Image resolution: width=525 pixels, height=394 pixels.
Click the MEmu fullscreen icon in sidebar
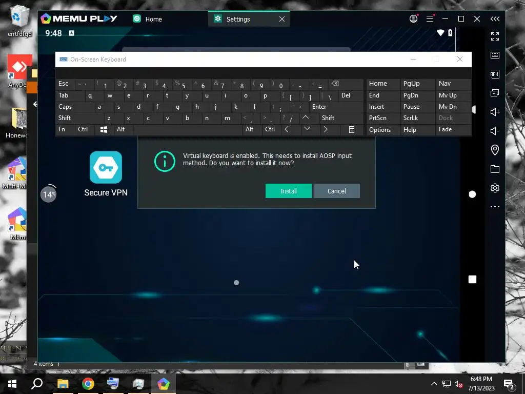point(495,36)
